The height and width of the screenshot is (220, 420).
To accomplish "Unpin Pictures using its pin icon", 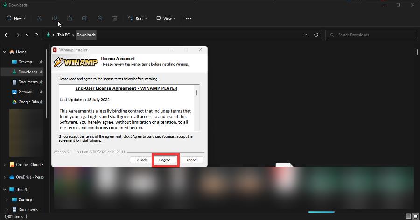I will (41, 92).
